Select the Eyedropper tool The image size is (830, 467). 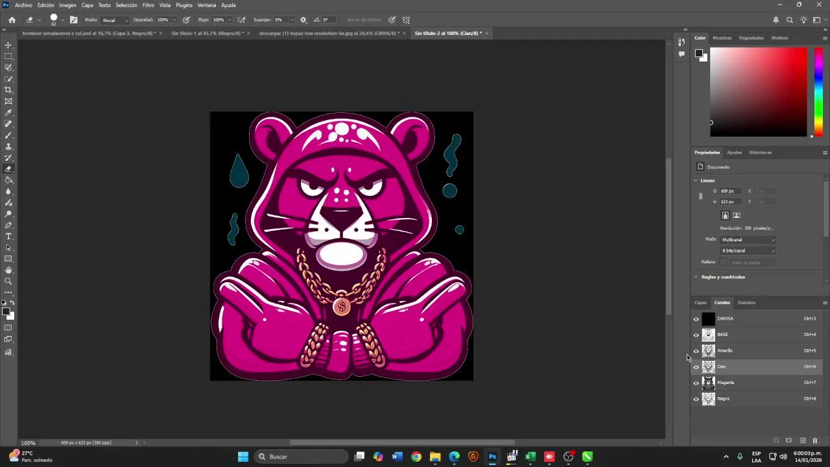(x=8, y=113)
